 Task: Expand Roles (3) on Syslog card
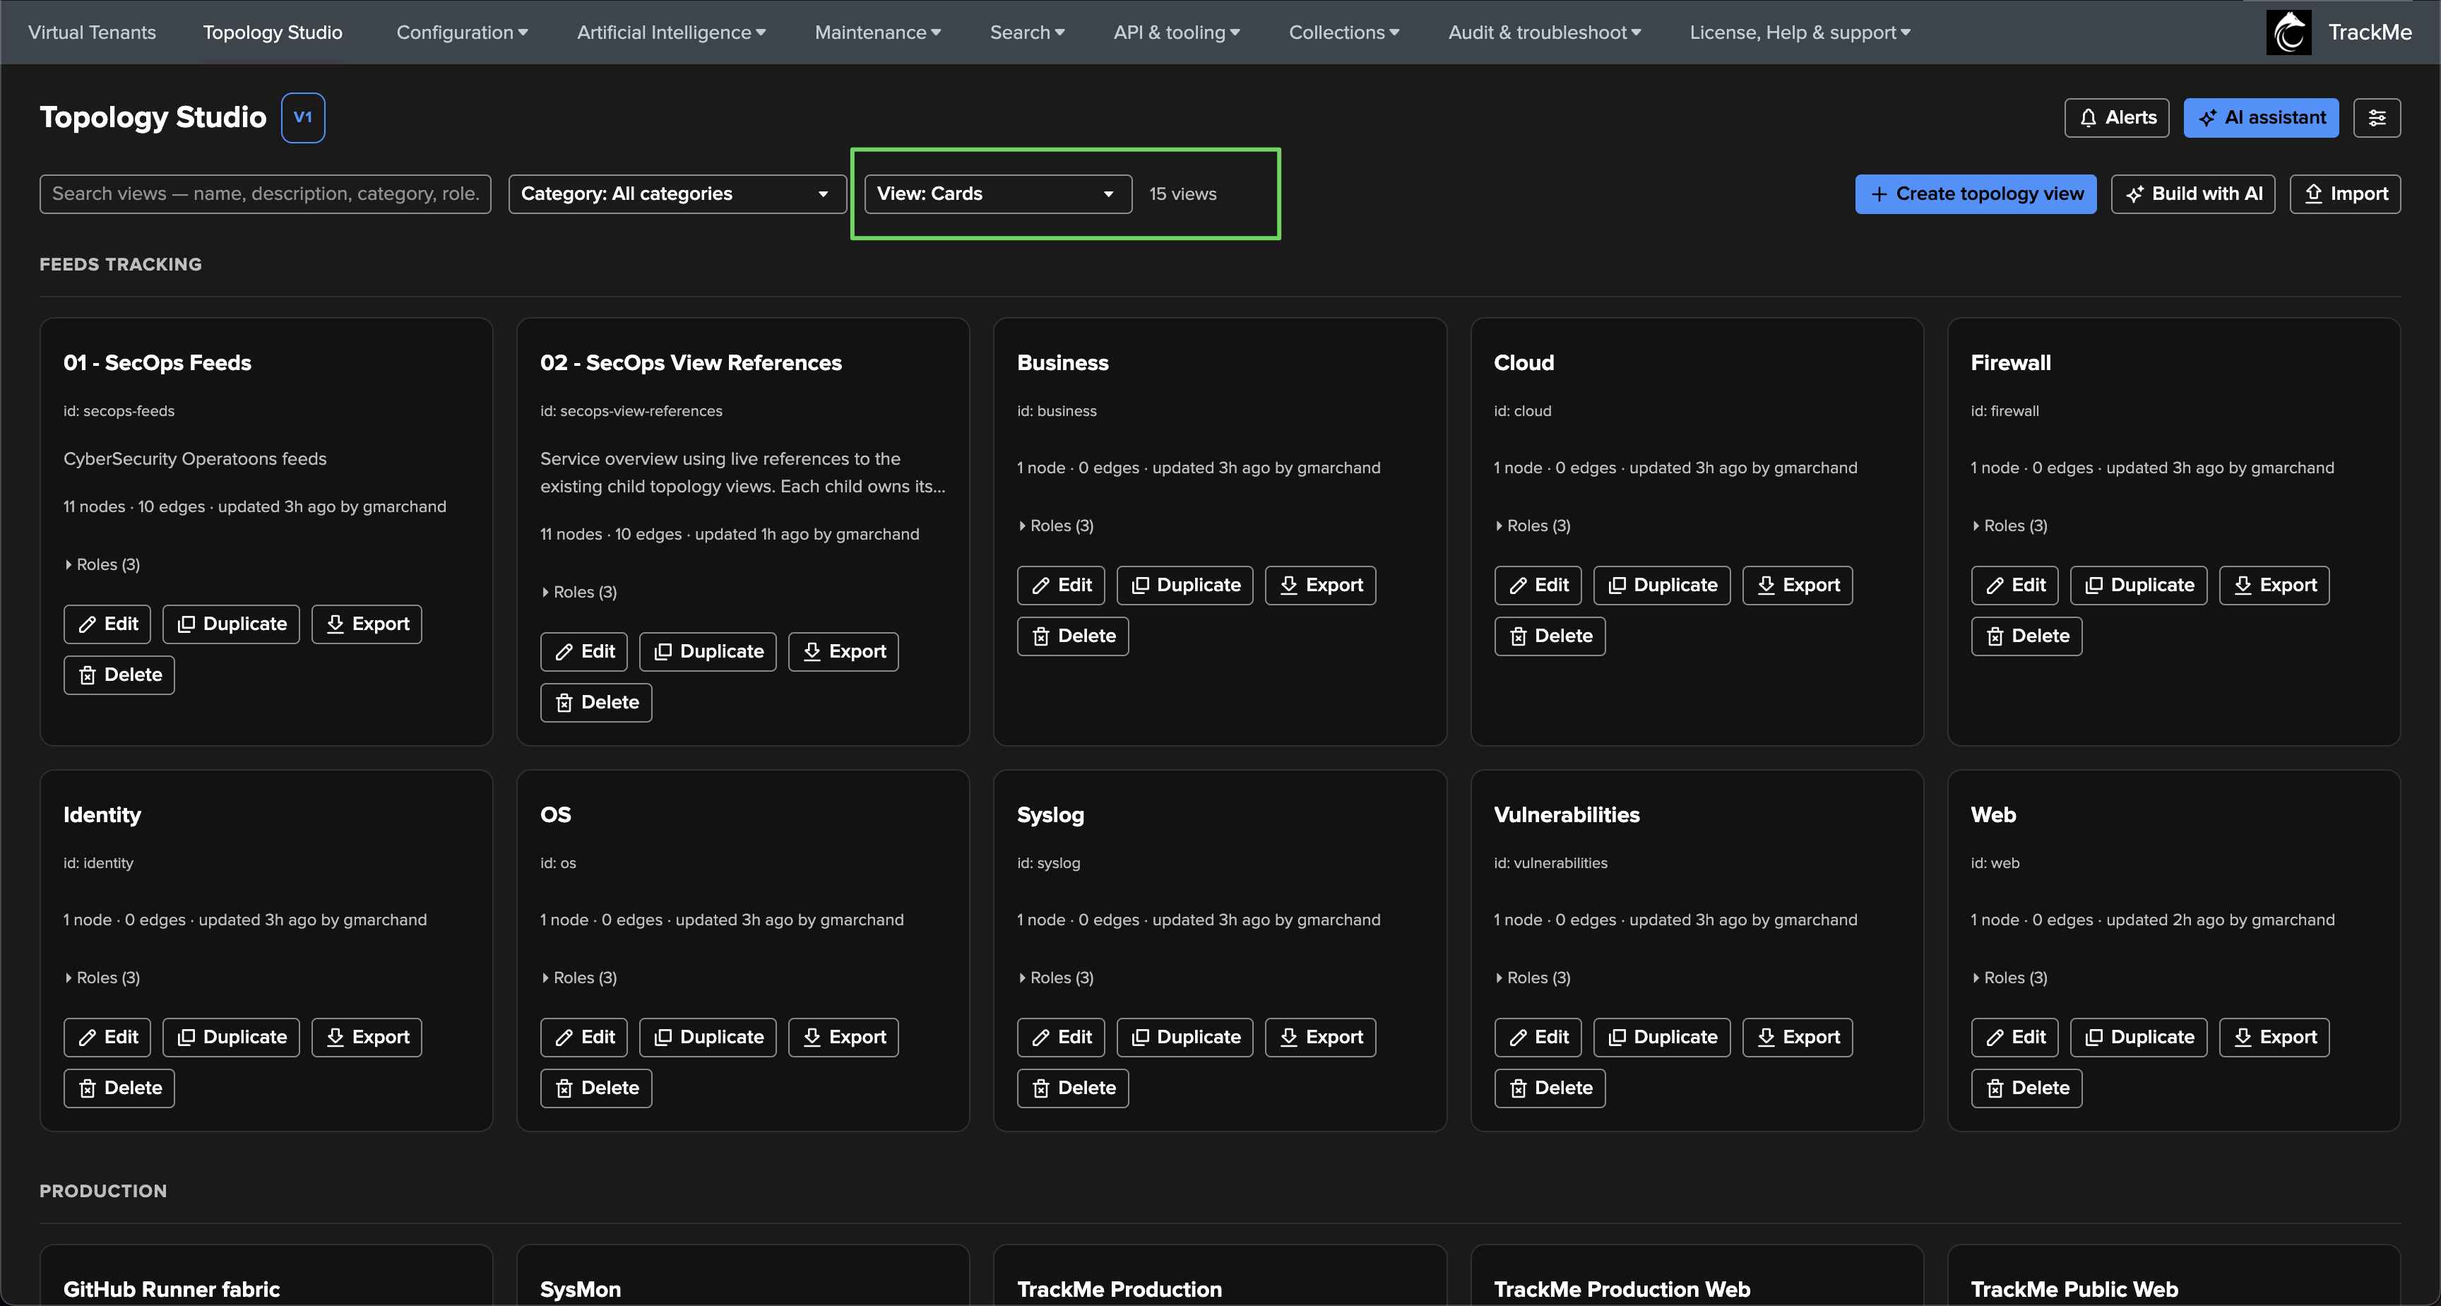click(1056, 977)
